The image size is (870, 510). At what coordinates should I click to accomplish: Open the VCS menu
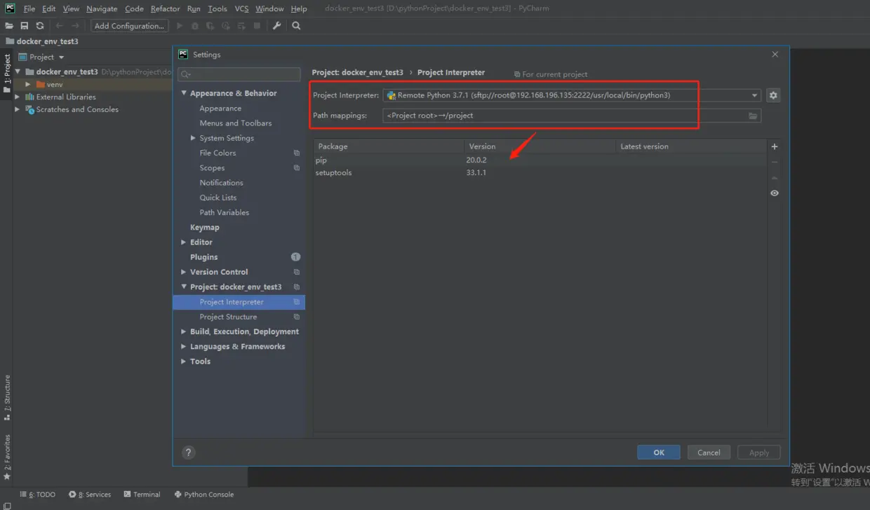(x=241, y=8)
